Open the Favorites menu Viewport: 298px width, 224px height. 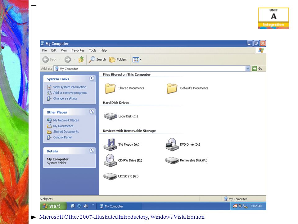click(78, 50)
